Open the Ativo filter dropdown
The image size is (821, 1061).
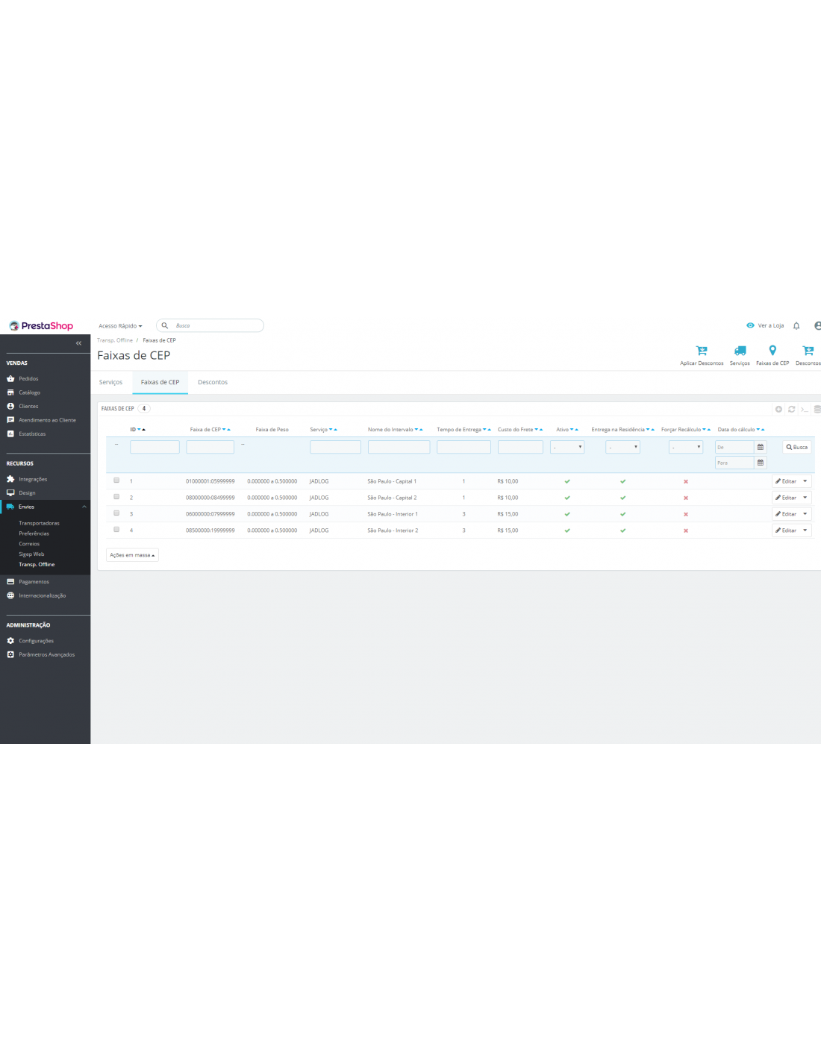point(567,447)
